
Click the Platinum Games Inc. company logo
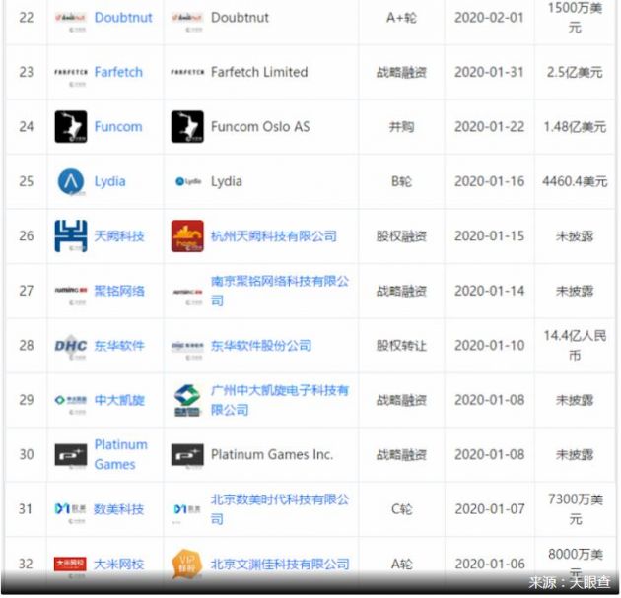click(187, 455)
